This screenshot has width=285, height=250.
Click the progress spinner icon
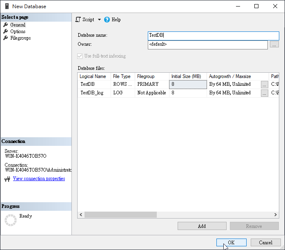[11, 220]
